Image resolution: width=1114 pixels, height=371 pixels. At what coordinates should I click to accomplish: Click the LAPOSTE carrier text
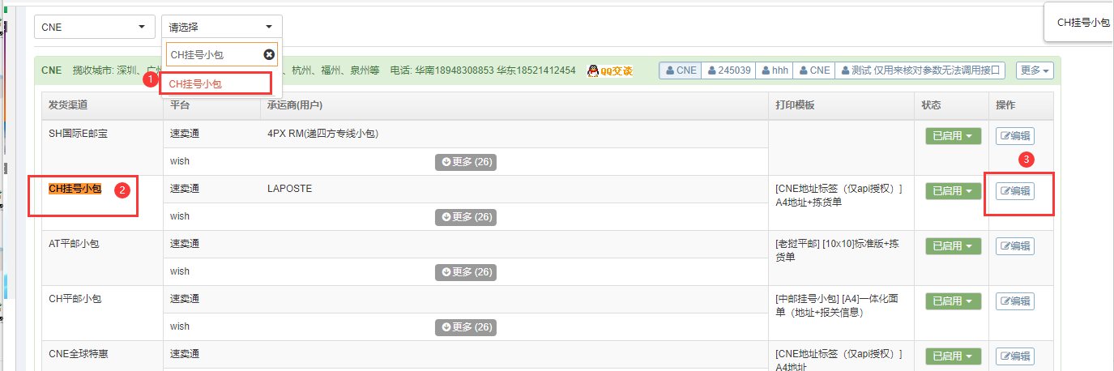(289, 189)
